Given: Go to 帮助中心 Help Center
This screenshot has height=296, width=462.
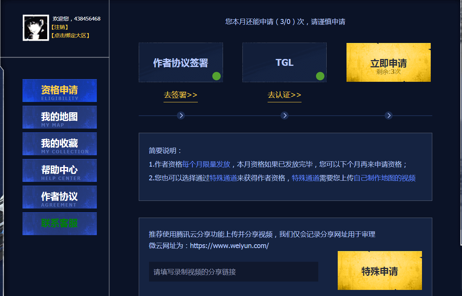Looking at the screenshot, I should (x=59, y=170).
